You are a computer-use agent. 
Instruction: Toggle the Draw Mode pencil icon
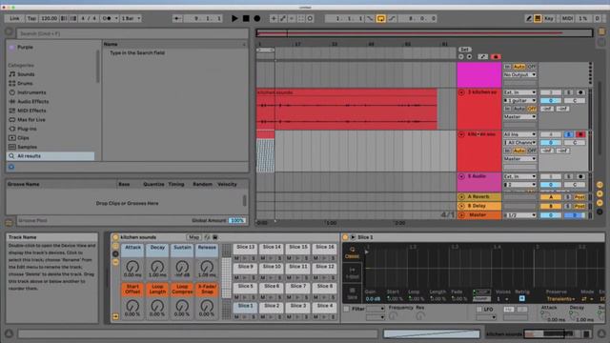[528, 18]
